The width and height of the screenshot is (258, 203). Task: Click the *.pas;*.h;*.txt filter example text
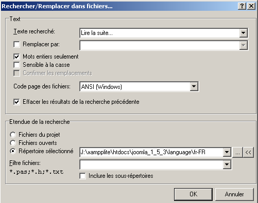37,172
